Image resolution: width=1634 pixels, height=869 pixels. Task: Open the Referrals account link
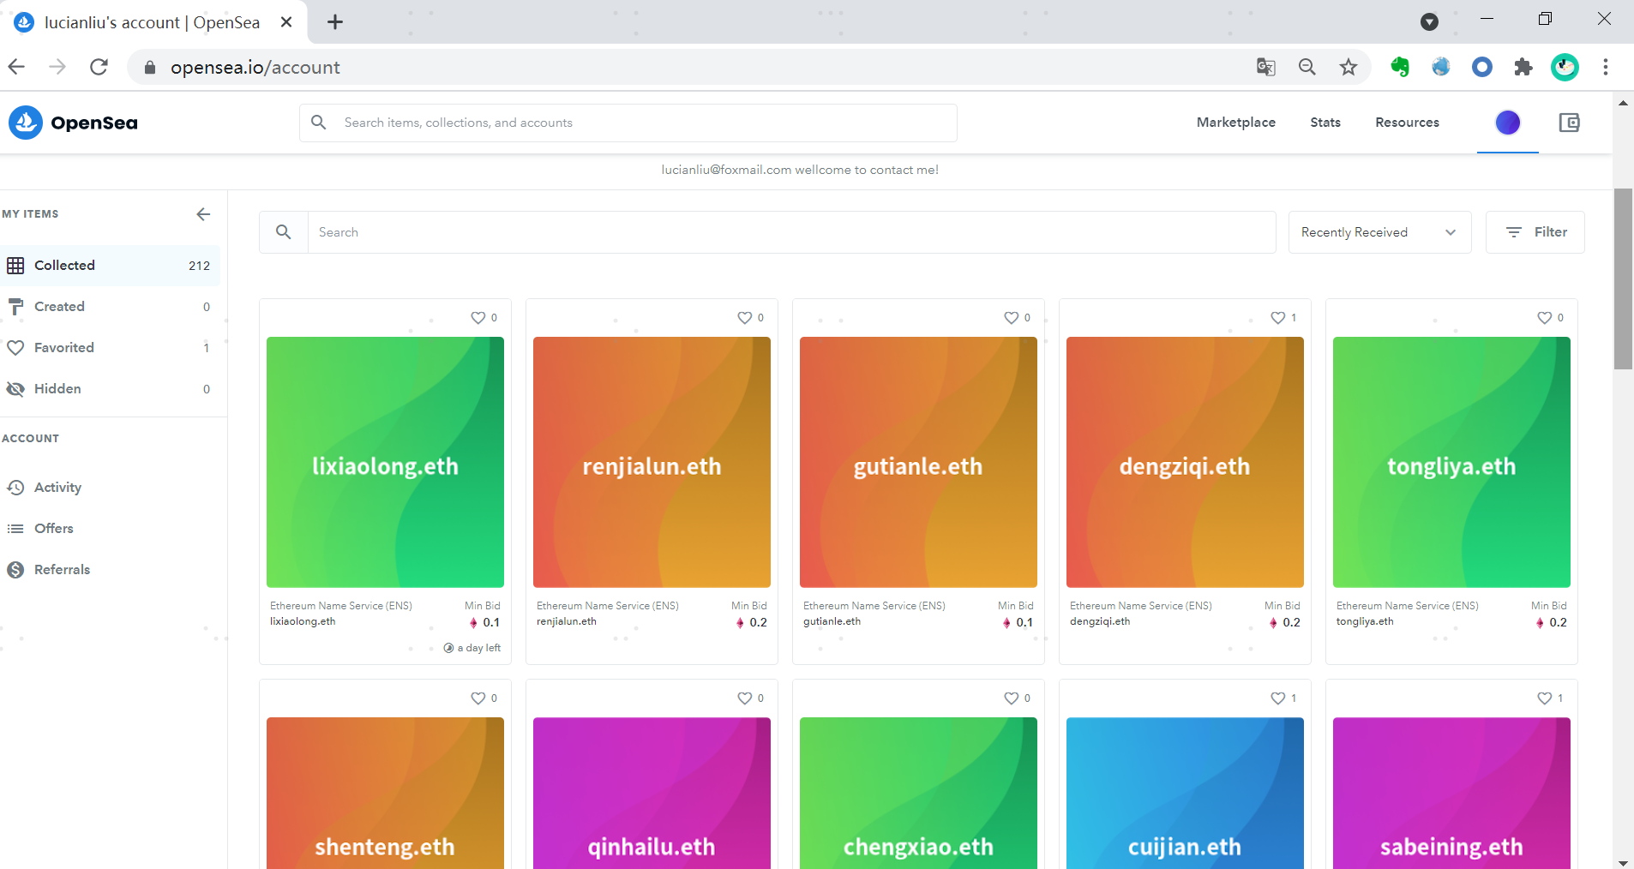click(x=62, y=569)
